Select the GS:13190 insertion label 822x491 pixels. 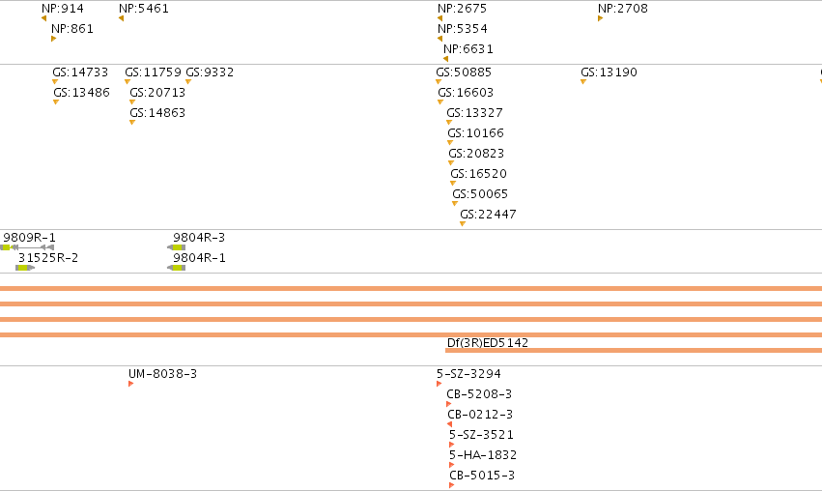(x=609, y=72)
